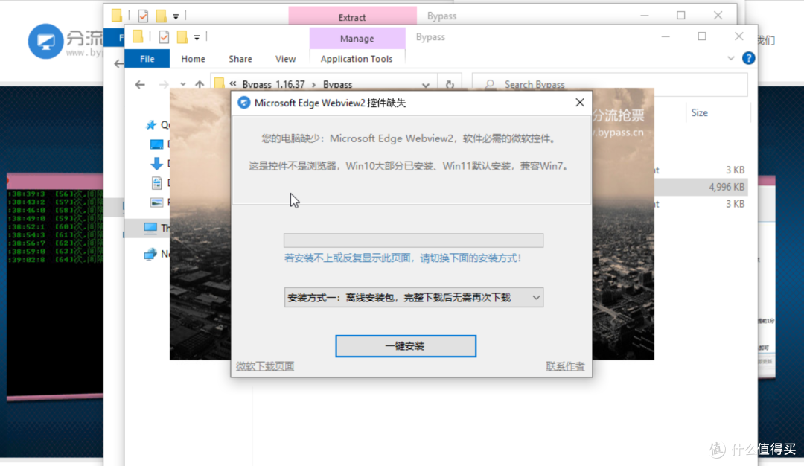Select Network in navigation pane
Screen dimensions: 804x466
[x=150, y=254]
